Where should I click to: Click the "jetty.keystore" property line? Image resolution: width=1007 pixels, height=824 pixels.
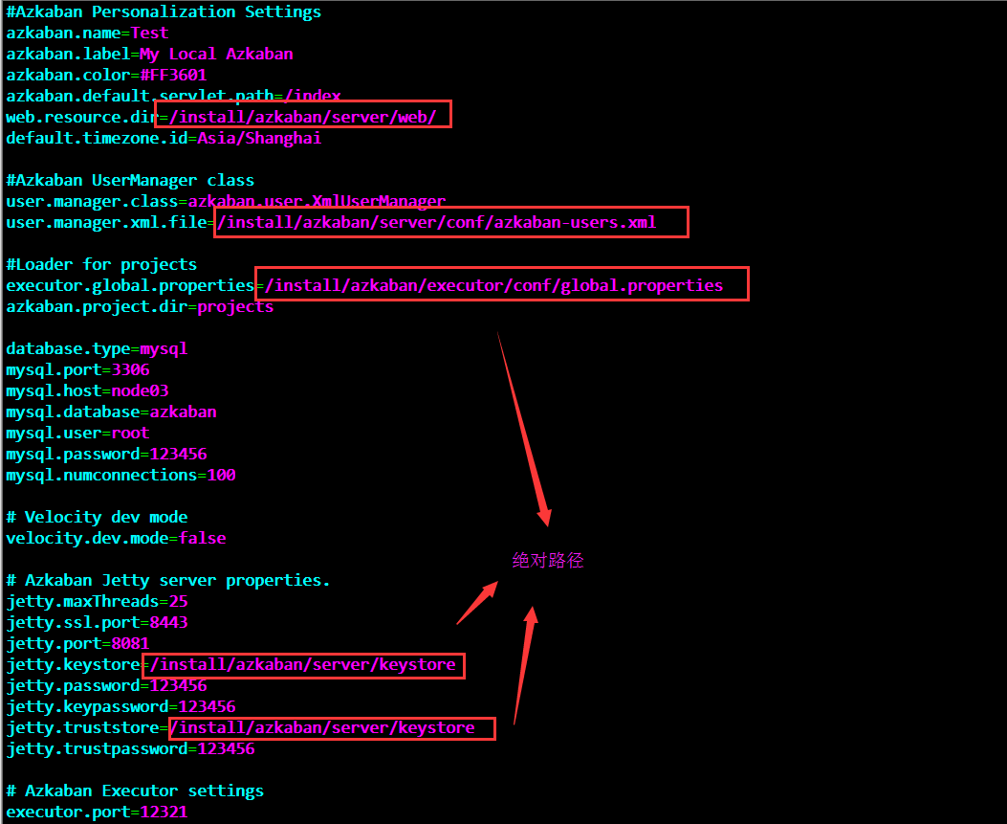click(x=231, y=664)
